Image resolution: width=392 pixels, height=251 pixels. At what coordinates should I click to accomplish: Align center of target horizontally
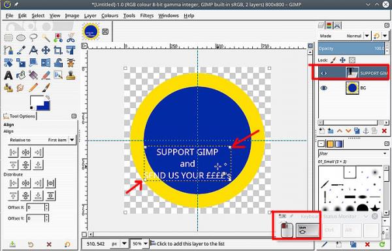(x=25, y=152)
